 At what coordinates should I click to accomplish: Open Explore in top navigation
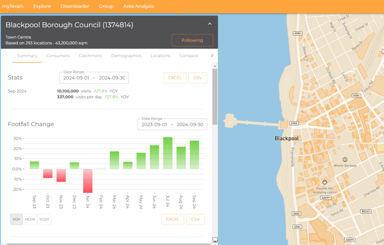point(42,6)
